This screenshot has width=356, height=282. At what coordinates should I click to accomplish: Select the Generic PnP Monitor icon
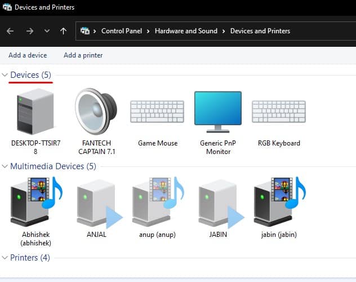tap(218, 112)
